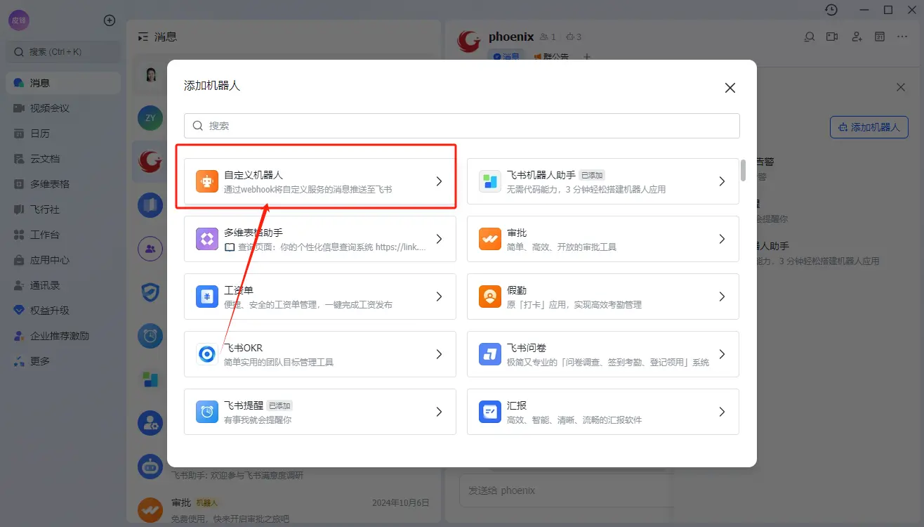Click the 权益升级 sidebar icon

click(19, 311)
